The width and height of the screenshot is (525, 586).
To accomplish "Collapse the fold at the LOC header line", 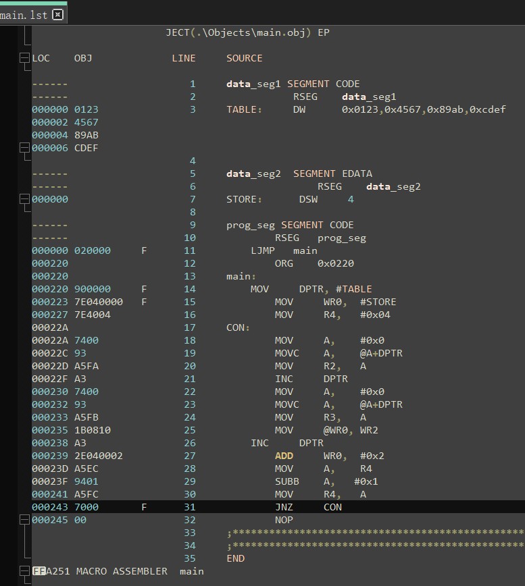I will pyautogui.click(x=24, y=57).
